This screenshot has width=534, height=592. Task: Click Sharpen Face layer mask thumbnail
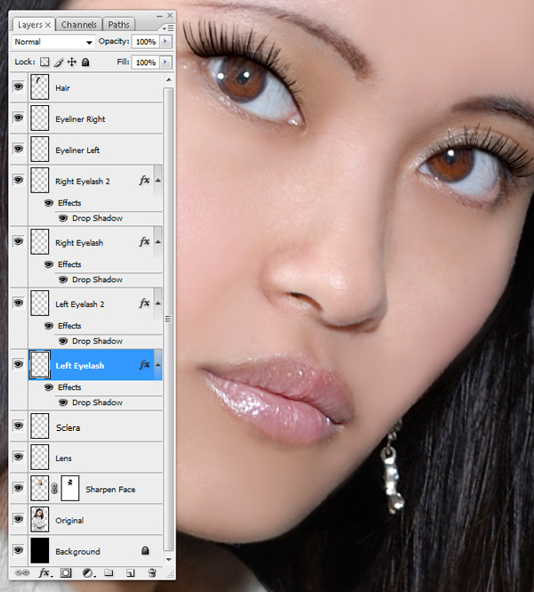coord(69,489)
